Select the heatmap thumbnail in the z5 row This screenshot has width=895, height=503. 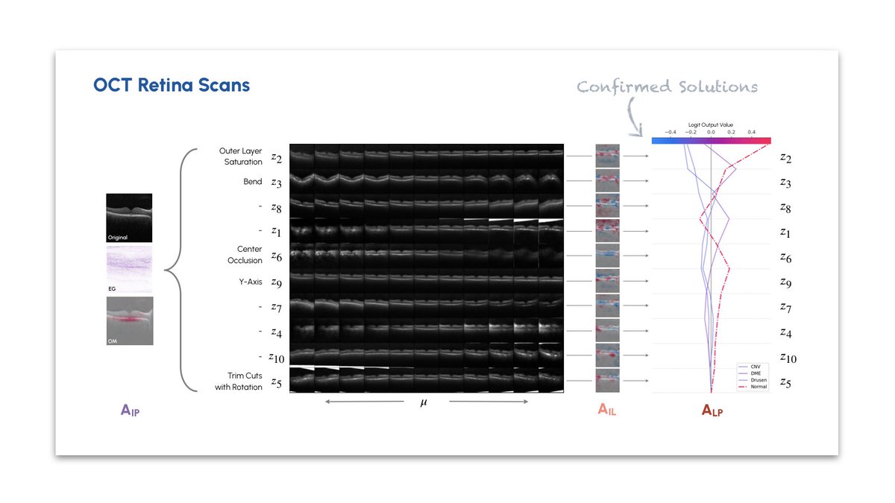coord(608,380)
